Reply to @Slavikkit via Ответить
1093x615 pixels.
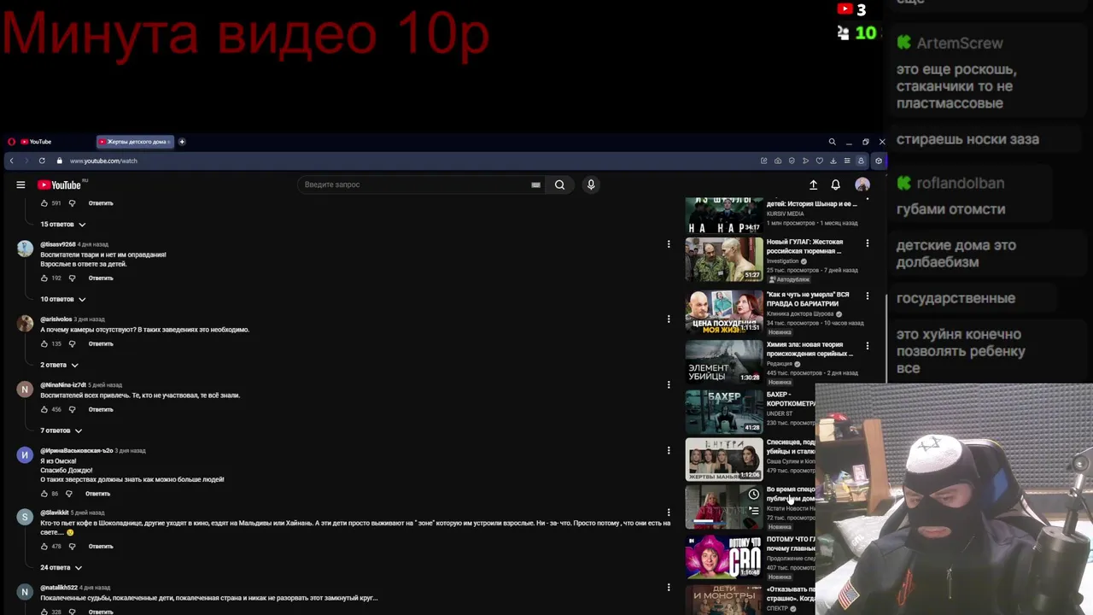(101, 546)
